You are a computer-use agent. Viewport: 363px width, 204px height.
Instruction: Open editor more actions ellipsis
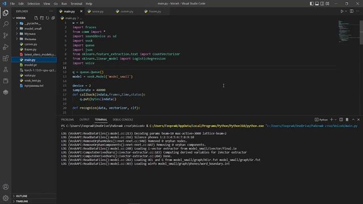point(358,11)
